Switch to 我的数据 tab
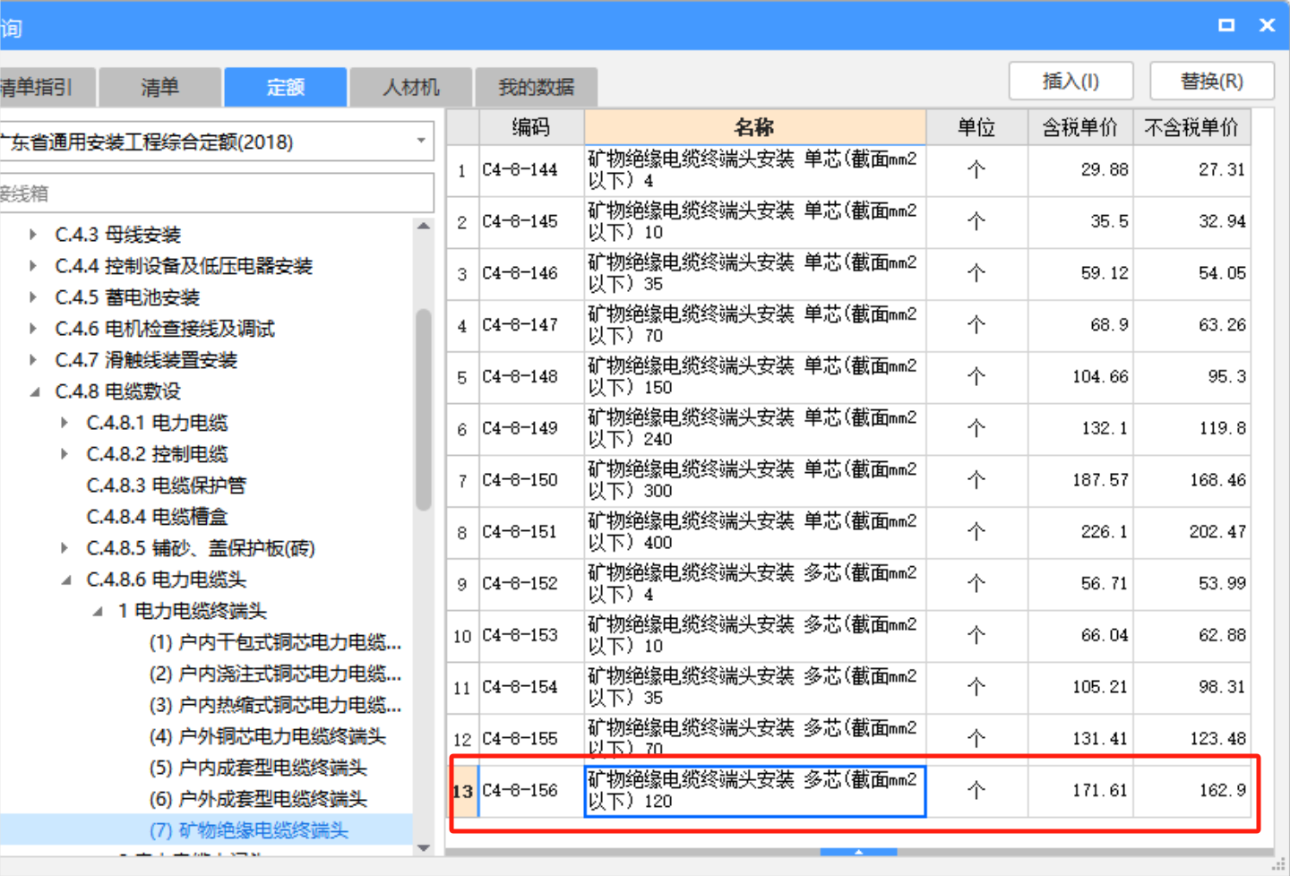This screenshot has height=876, width=1290. pyautogui.click(x=536, y=88)
